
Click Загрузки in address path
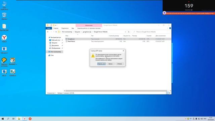(78, 32)
